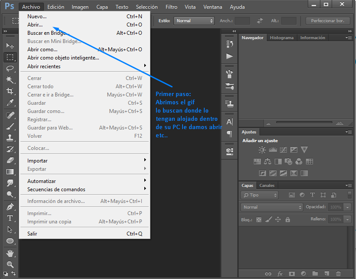Screen dimensions: 356x279
Task: Select the Zoom tool
Action: click(x=10, y=264)
